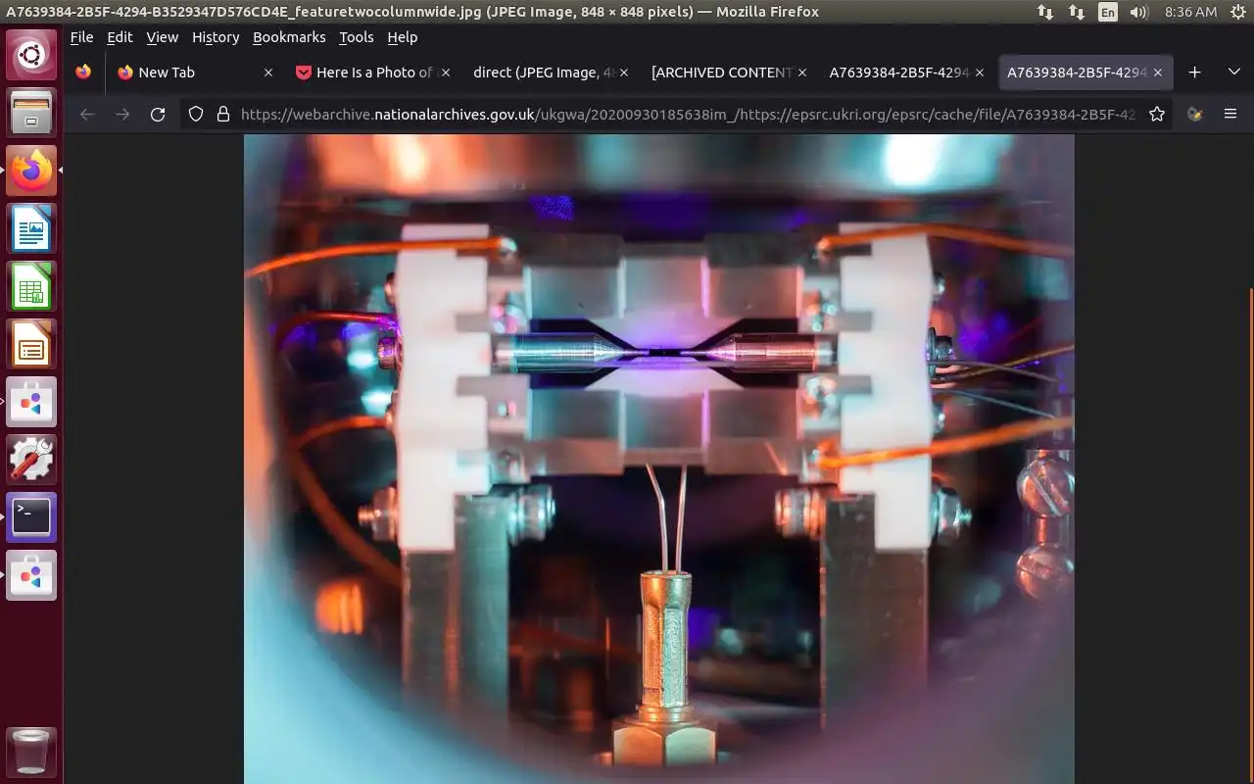1254x784 pixels.
Task: Open system settings tool in dock
Action: pyautogui.click(x=31, y=460)
